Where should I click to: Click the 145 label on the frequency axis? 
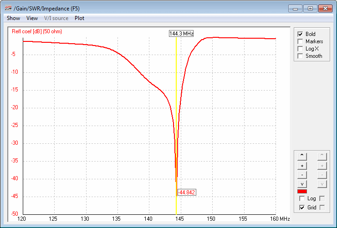tap(179, 219)
